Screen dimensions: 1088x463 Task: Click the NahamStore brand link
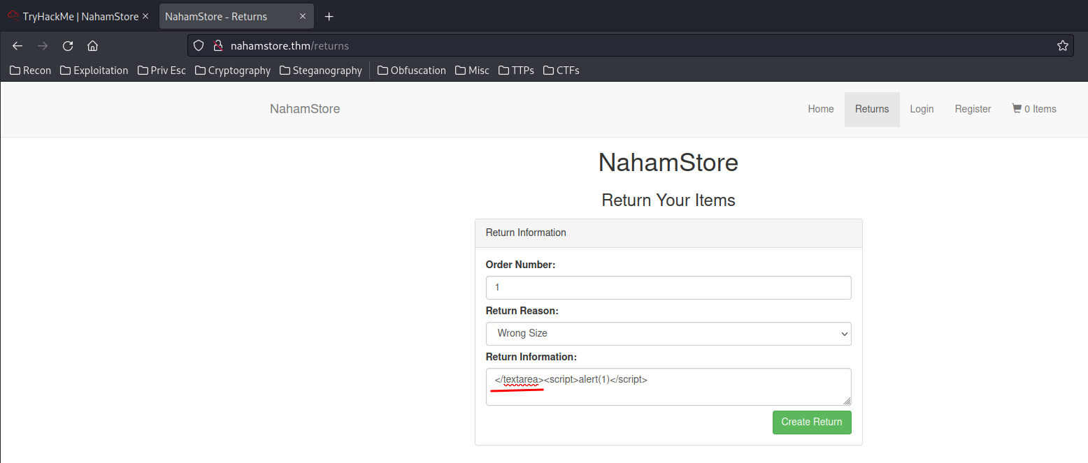coord(305,109)
